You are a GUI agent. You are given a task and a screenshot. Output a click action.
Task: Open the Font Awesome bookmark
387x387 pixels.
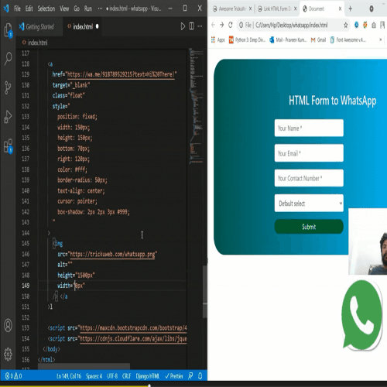[348, 39]
